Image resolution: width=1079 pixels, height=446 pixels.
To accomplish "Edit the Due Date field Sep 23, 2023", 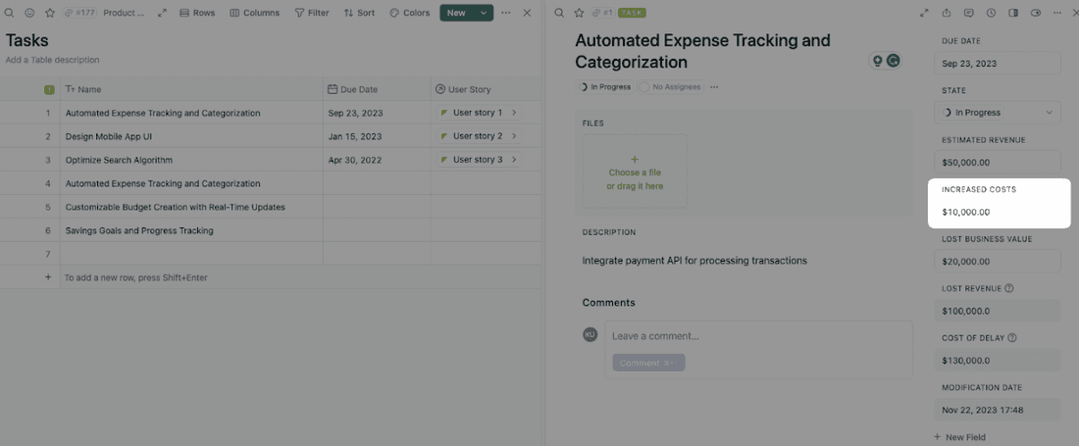I will coord(998,64).
